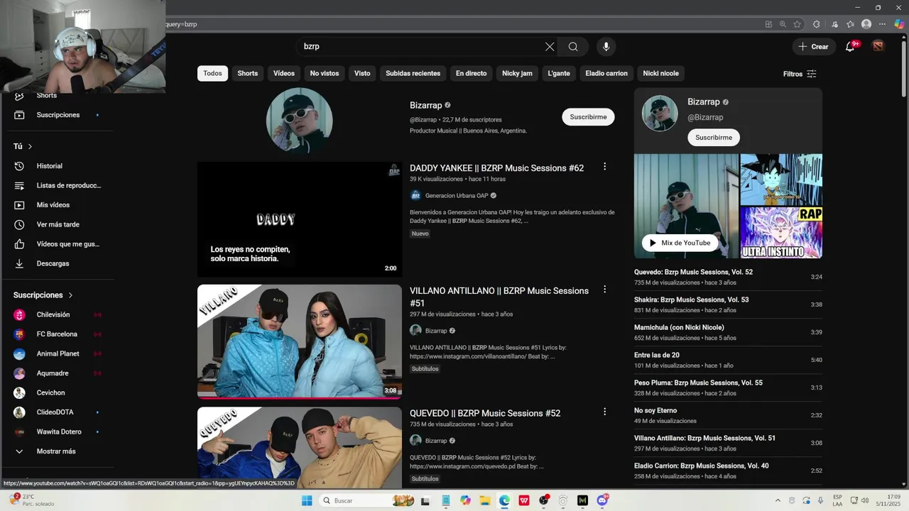909x511 pixels.
Task: Open browser favorites list icon
Action: pyautogui.click(x=850, y=24)
